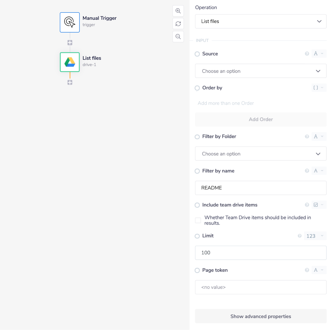Add a step below Manual Trigger
Viewport: 331px width, 330px height.
click(x=70, y=43)
